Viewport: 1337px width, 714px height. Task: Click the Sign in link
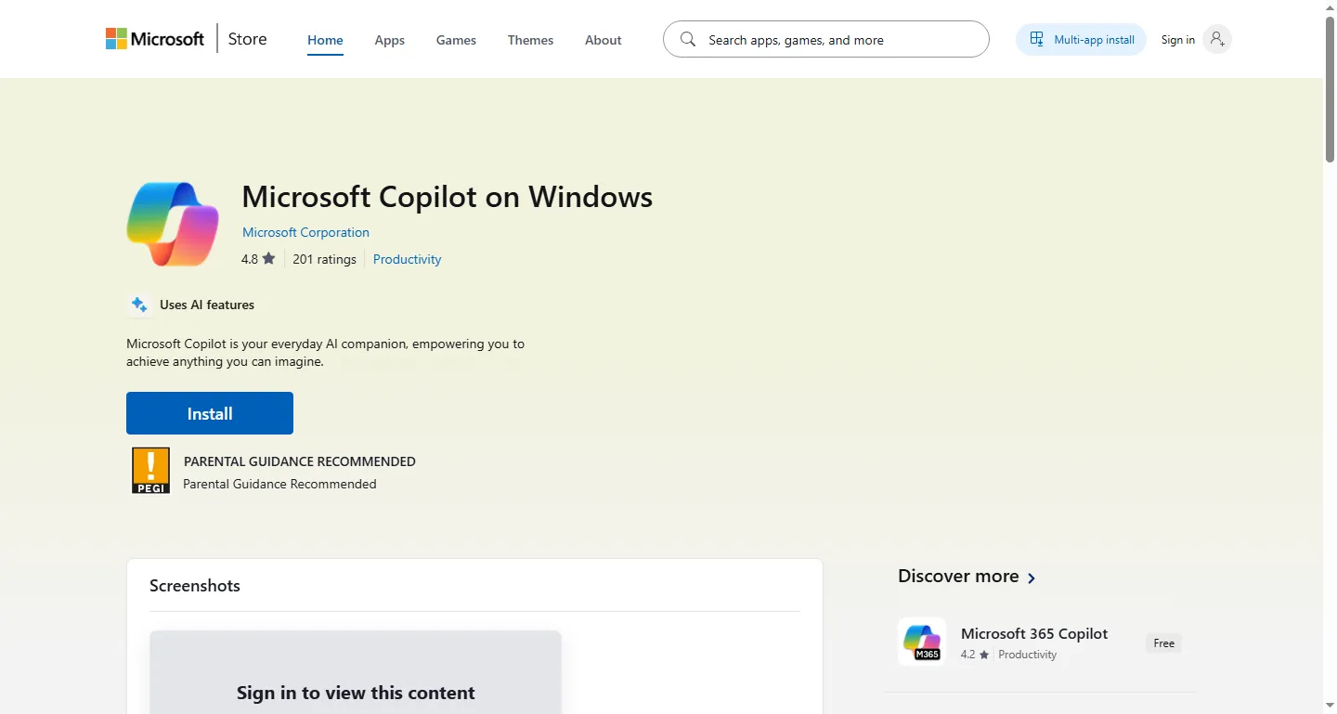tap(1177, 40)
